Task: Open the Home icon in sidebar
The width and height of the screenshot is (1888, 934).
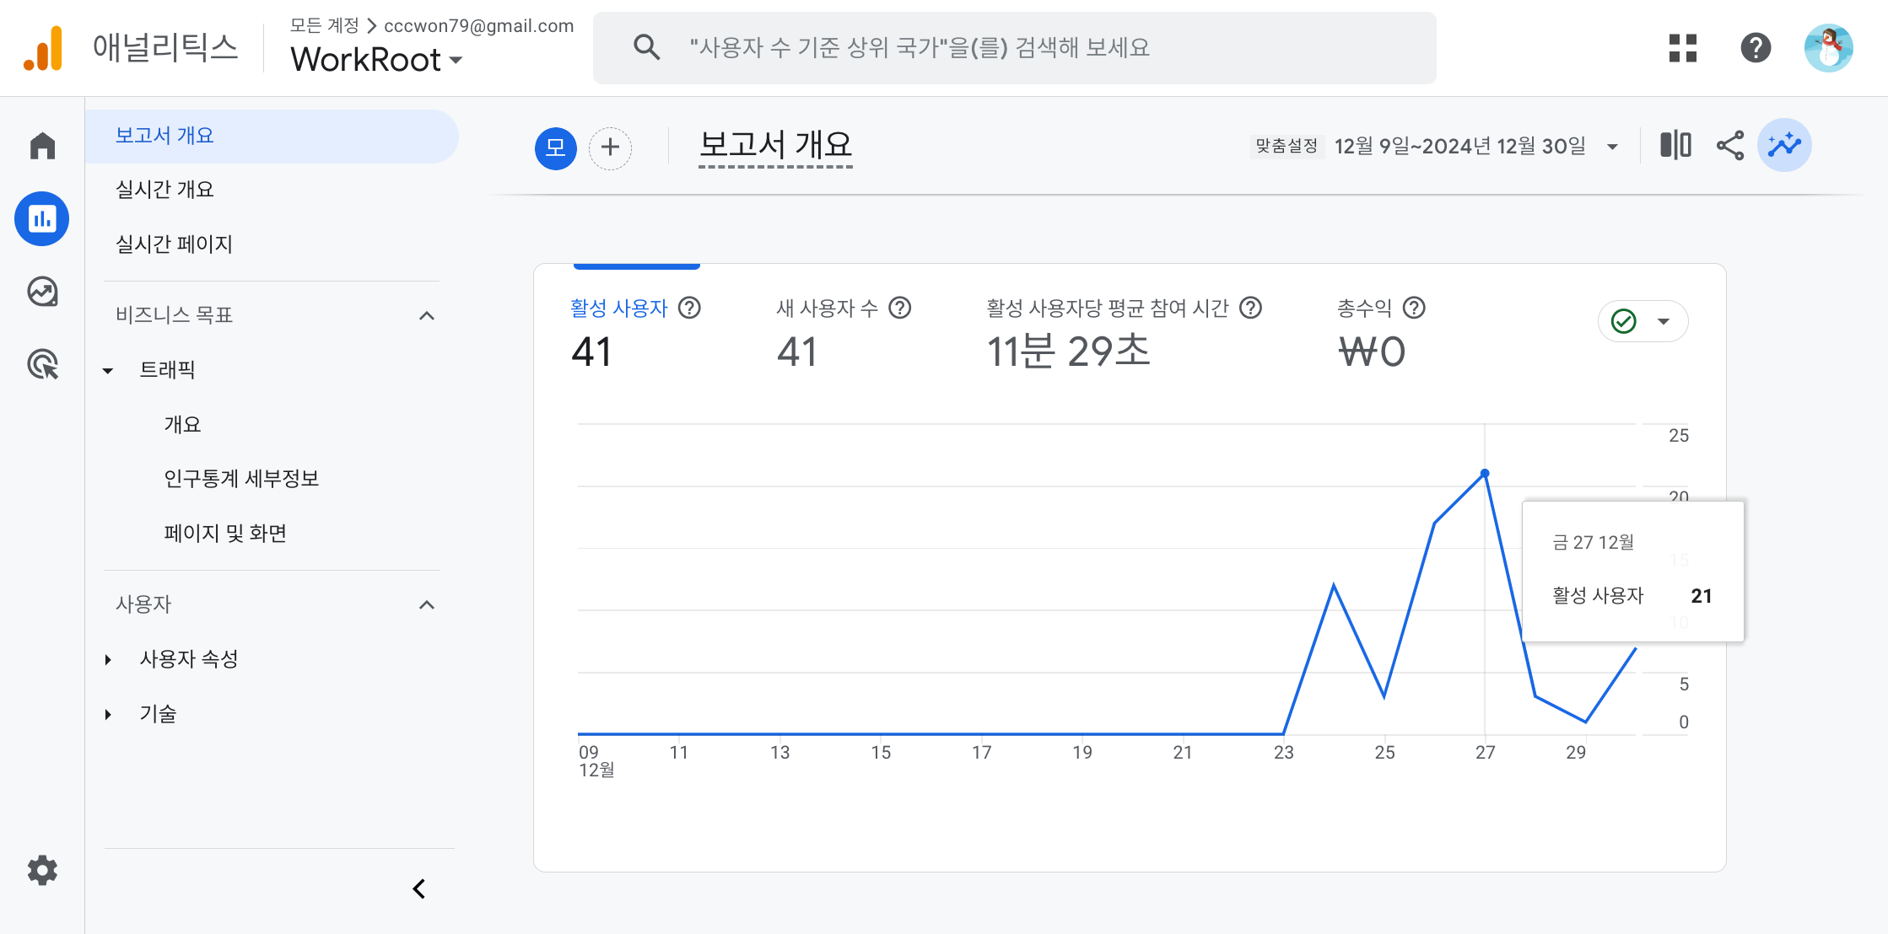Action: [42, 146]
